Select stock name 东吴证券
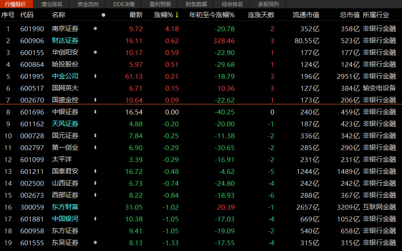 pyautogui.click(x=65, y=243)
